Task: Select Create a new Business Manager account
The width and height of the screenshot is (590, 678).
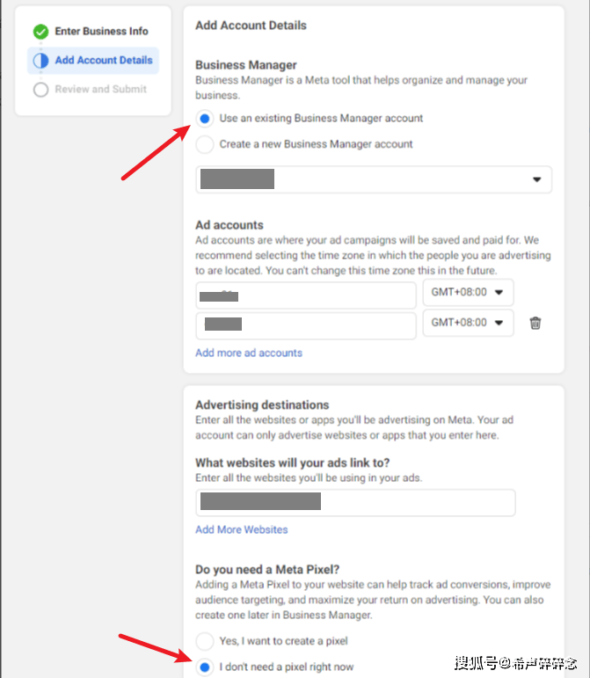Action: click(x=205, y=144)
